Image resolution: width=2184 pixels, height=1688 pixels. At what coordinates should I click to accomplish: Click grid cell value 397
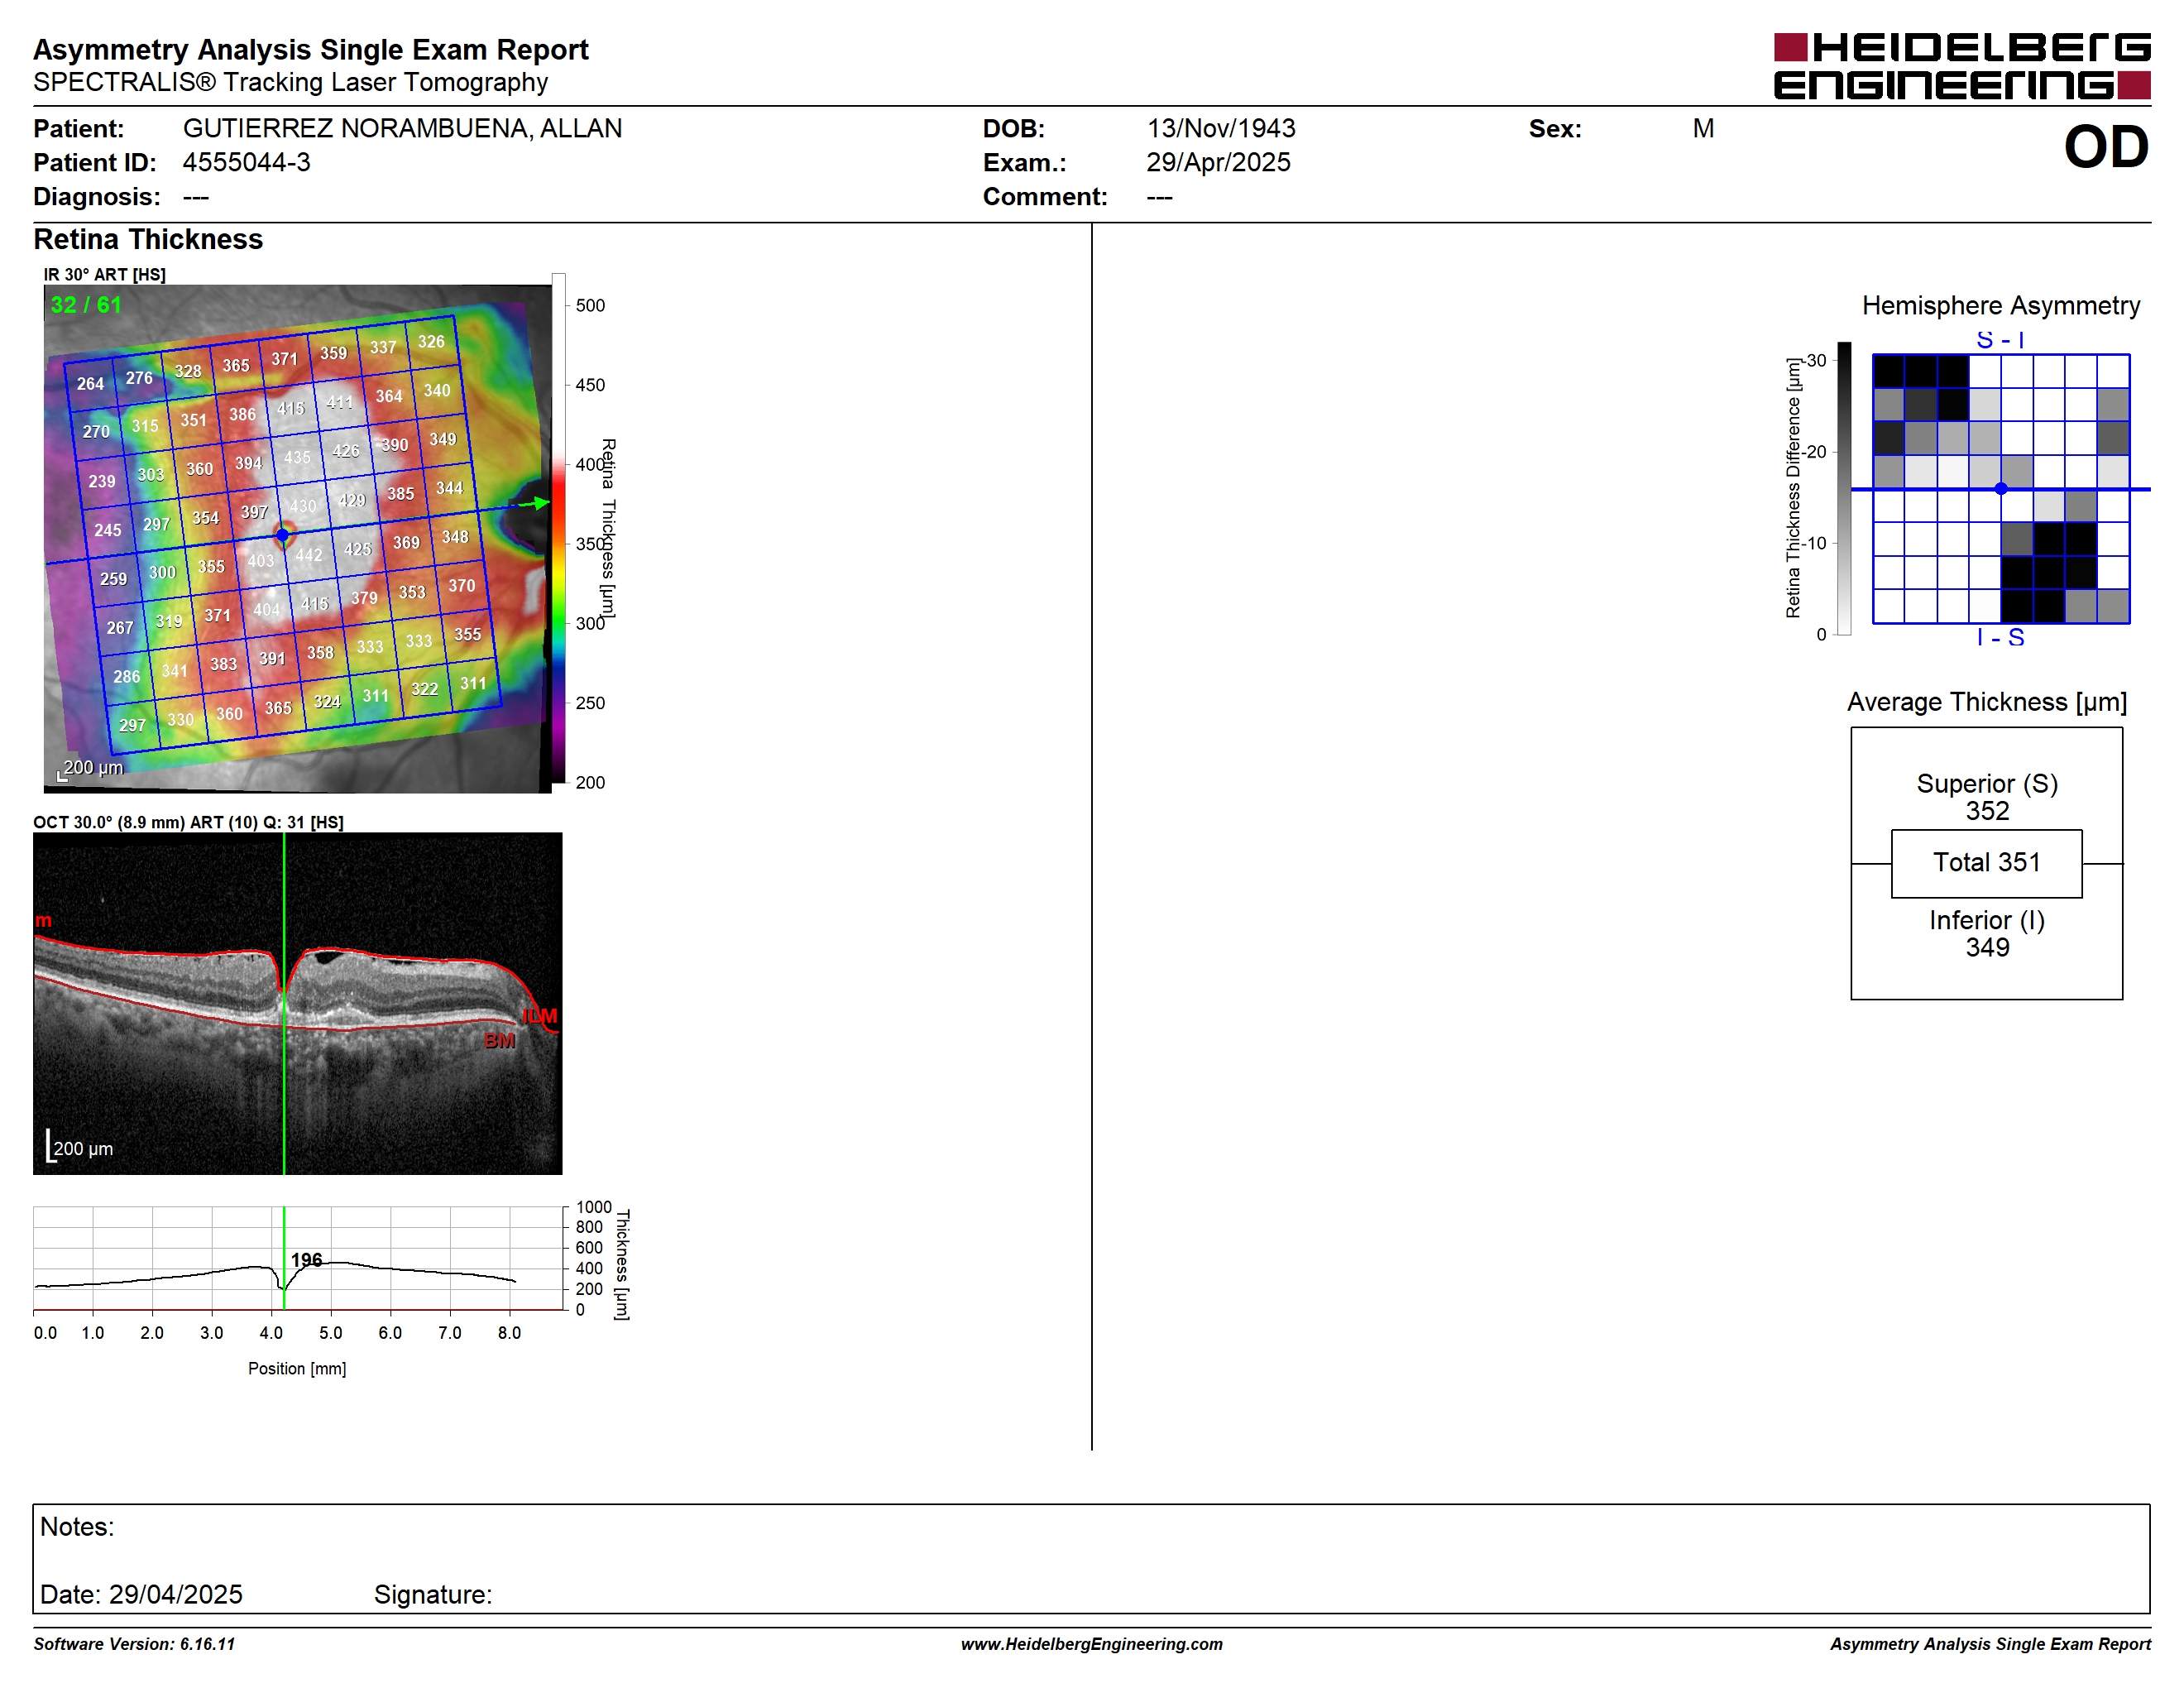(254, 512)
